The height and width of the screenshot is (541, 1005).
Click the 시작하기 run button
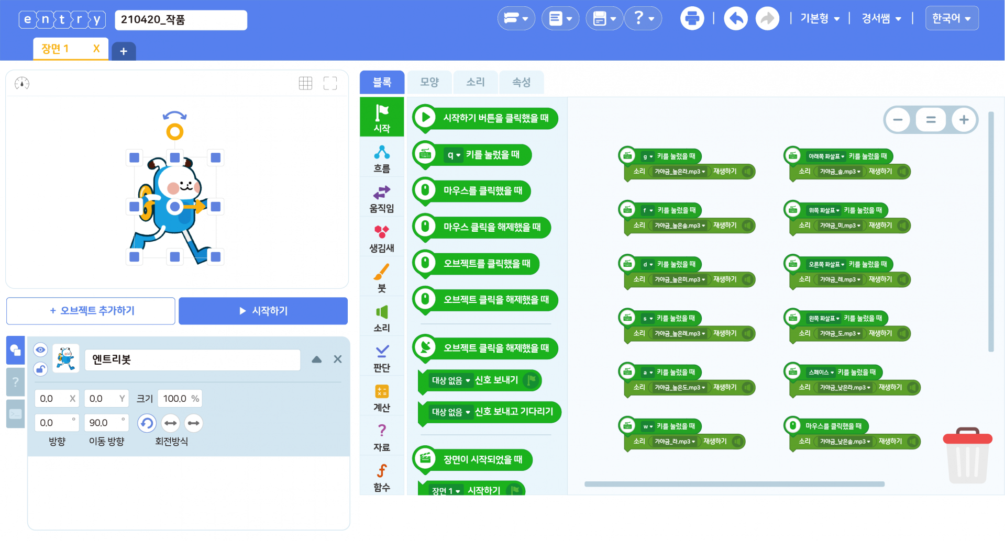(x=263, y=311)
